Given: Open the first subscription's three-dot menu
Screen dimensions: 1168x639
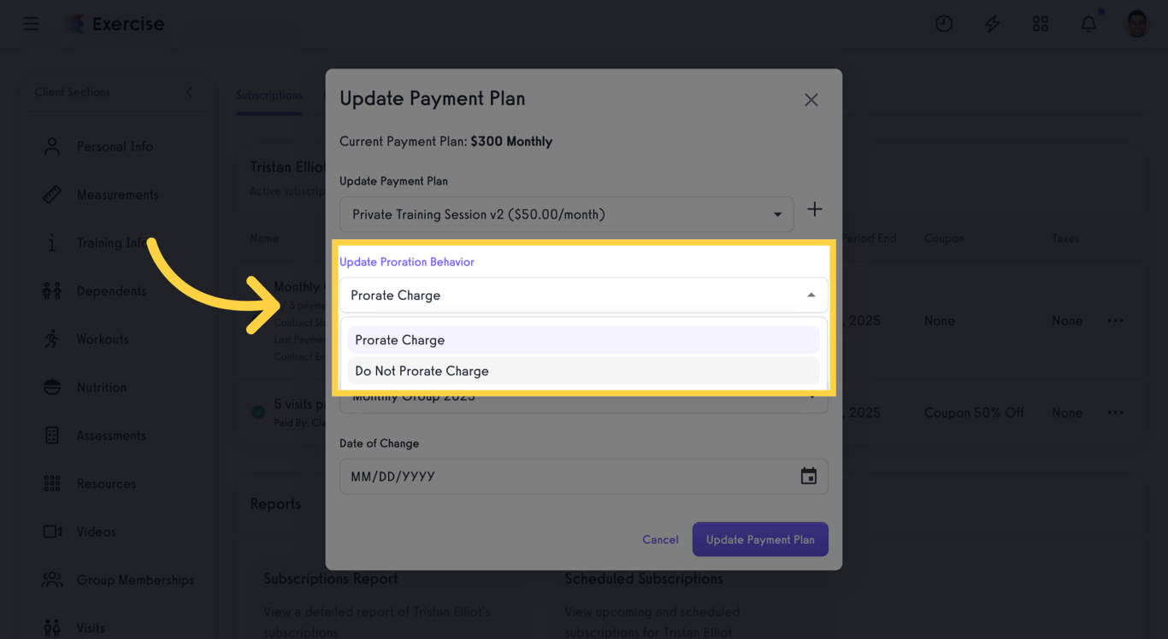Looking at the screenshot, I should pyautogui.click(x=1115, y=320).
